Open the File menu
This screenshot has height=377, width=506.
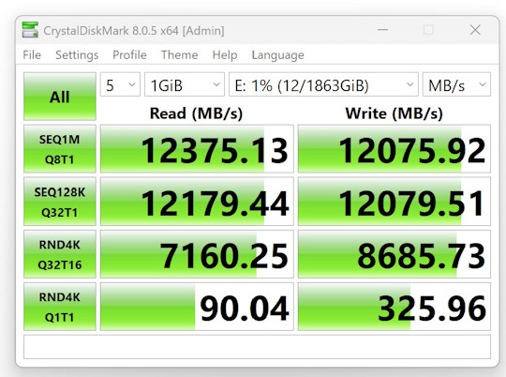tap(32, 55)
